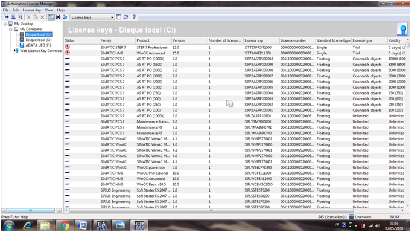Viewport: 411px width, 232px height.
Task: Select the Maintenance Statio... product row
Action: click(x=235, y=122)
